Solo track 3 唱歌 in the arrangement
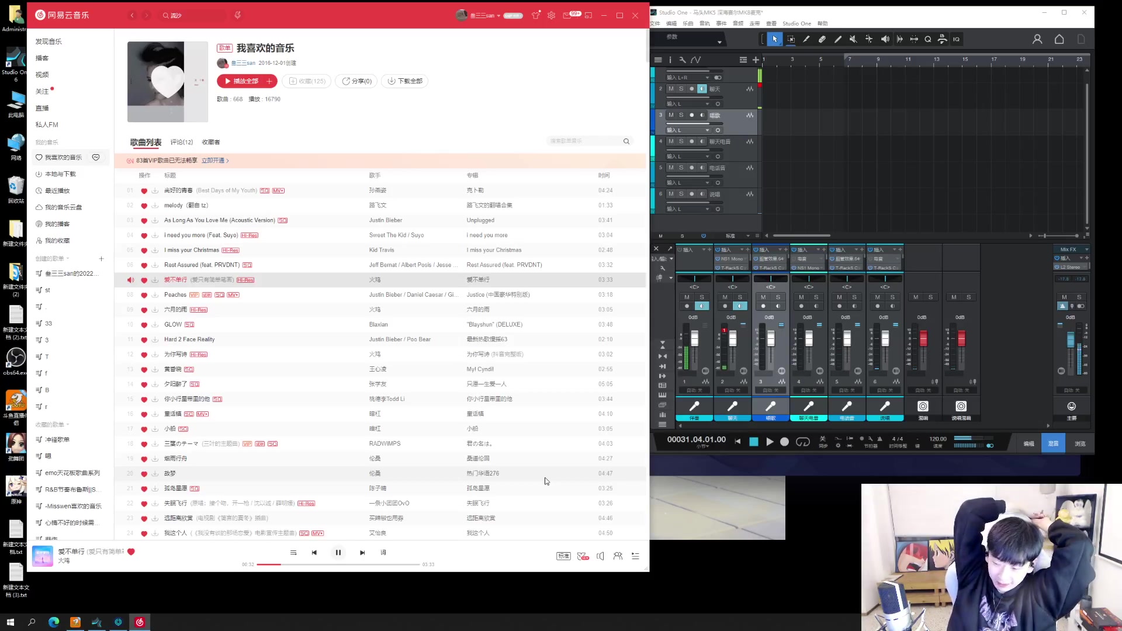Screen dimensions: 1122x631 coord(681,115)
